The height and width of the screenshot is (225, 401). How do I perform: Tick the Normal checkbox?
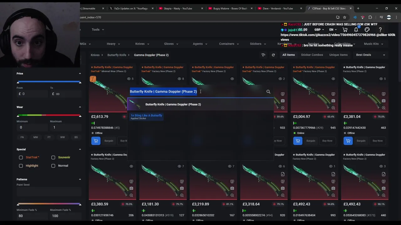[53, 166]
